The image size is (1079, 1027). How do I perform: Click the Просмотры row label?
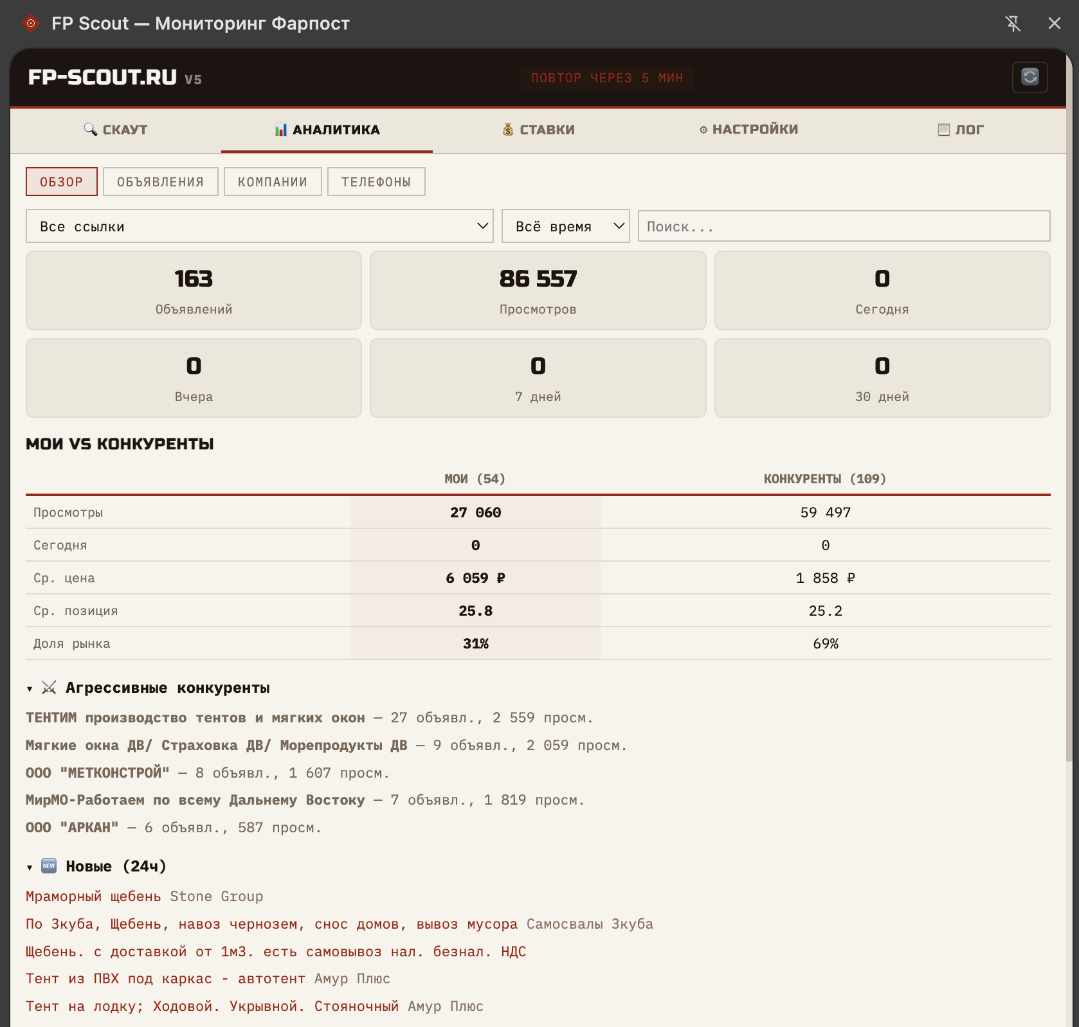68,512
